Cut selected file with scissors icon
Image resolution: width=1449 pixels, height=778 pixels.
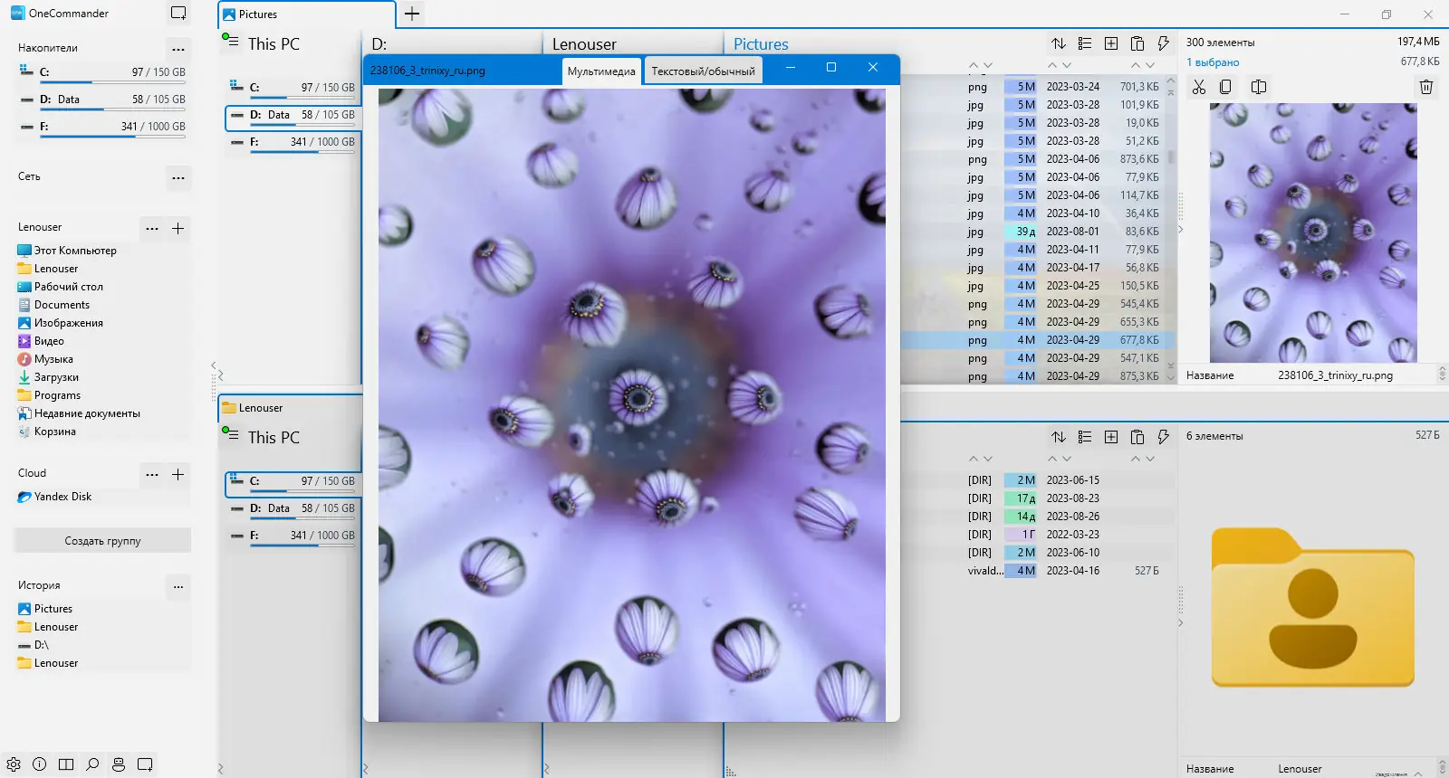point(1199,87)
